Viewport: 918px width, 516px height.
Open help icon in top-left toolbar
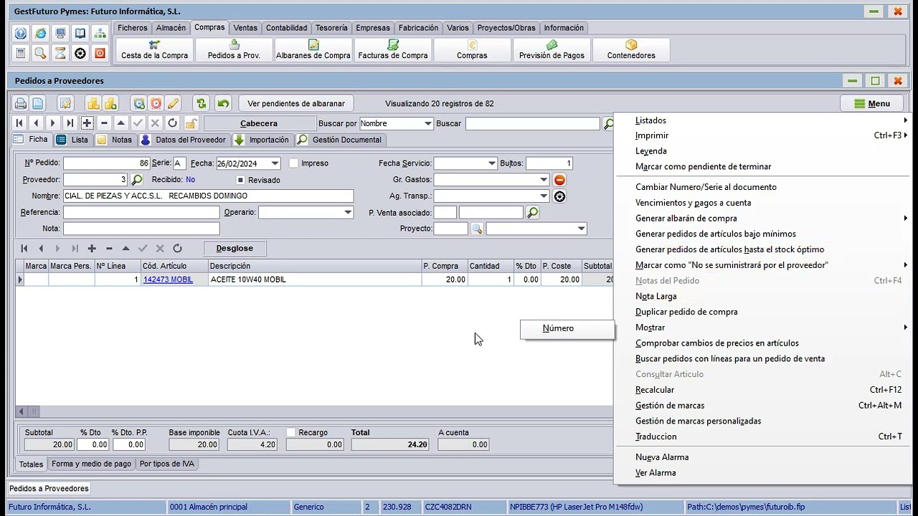tap(20, 34)
